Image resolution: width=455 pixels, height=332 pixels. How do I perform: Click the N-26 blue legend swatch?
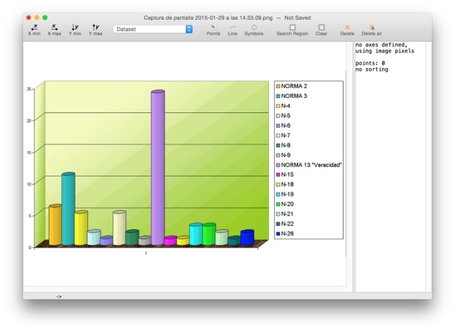coord(278,234)
